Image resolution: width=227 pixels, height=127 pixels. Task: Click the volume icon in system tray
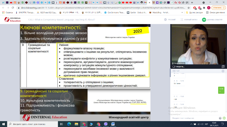click(x=202, y=124)
